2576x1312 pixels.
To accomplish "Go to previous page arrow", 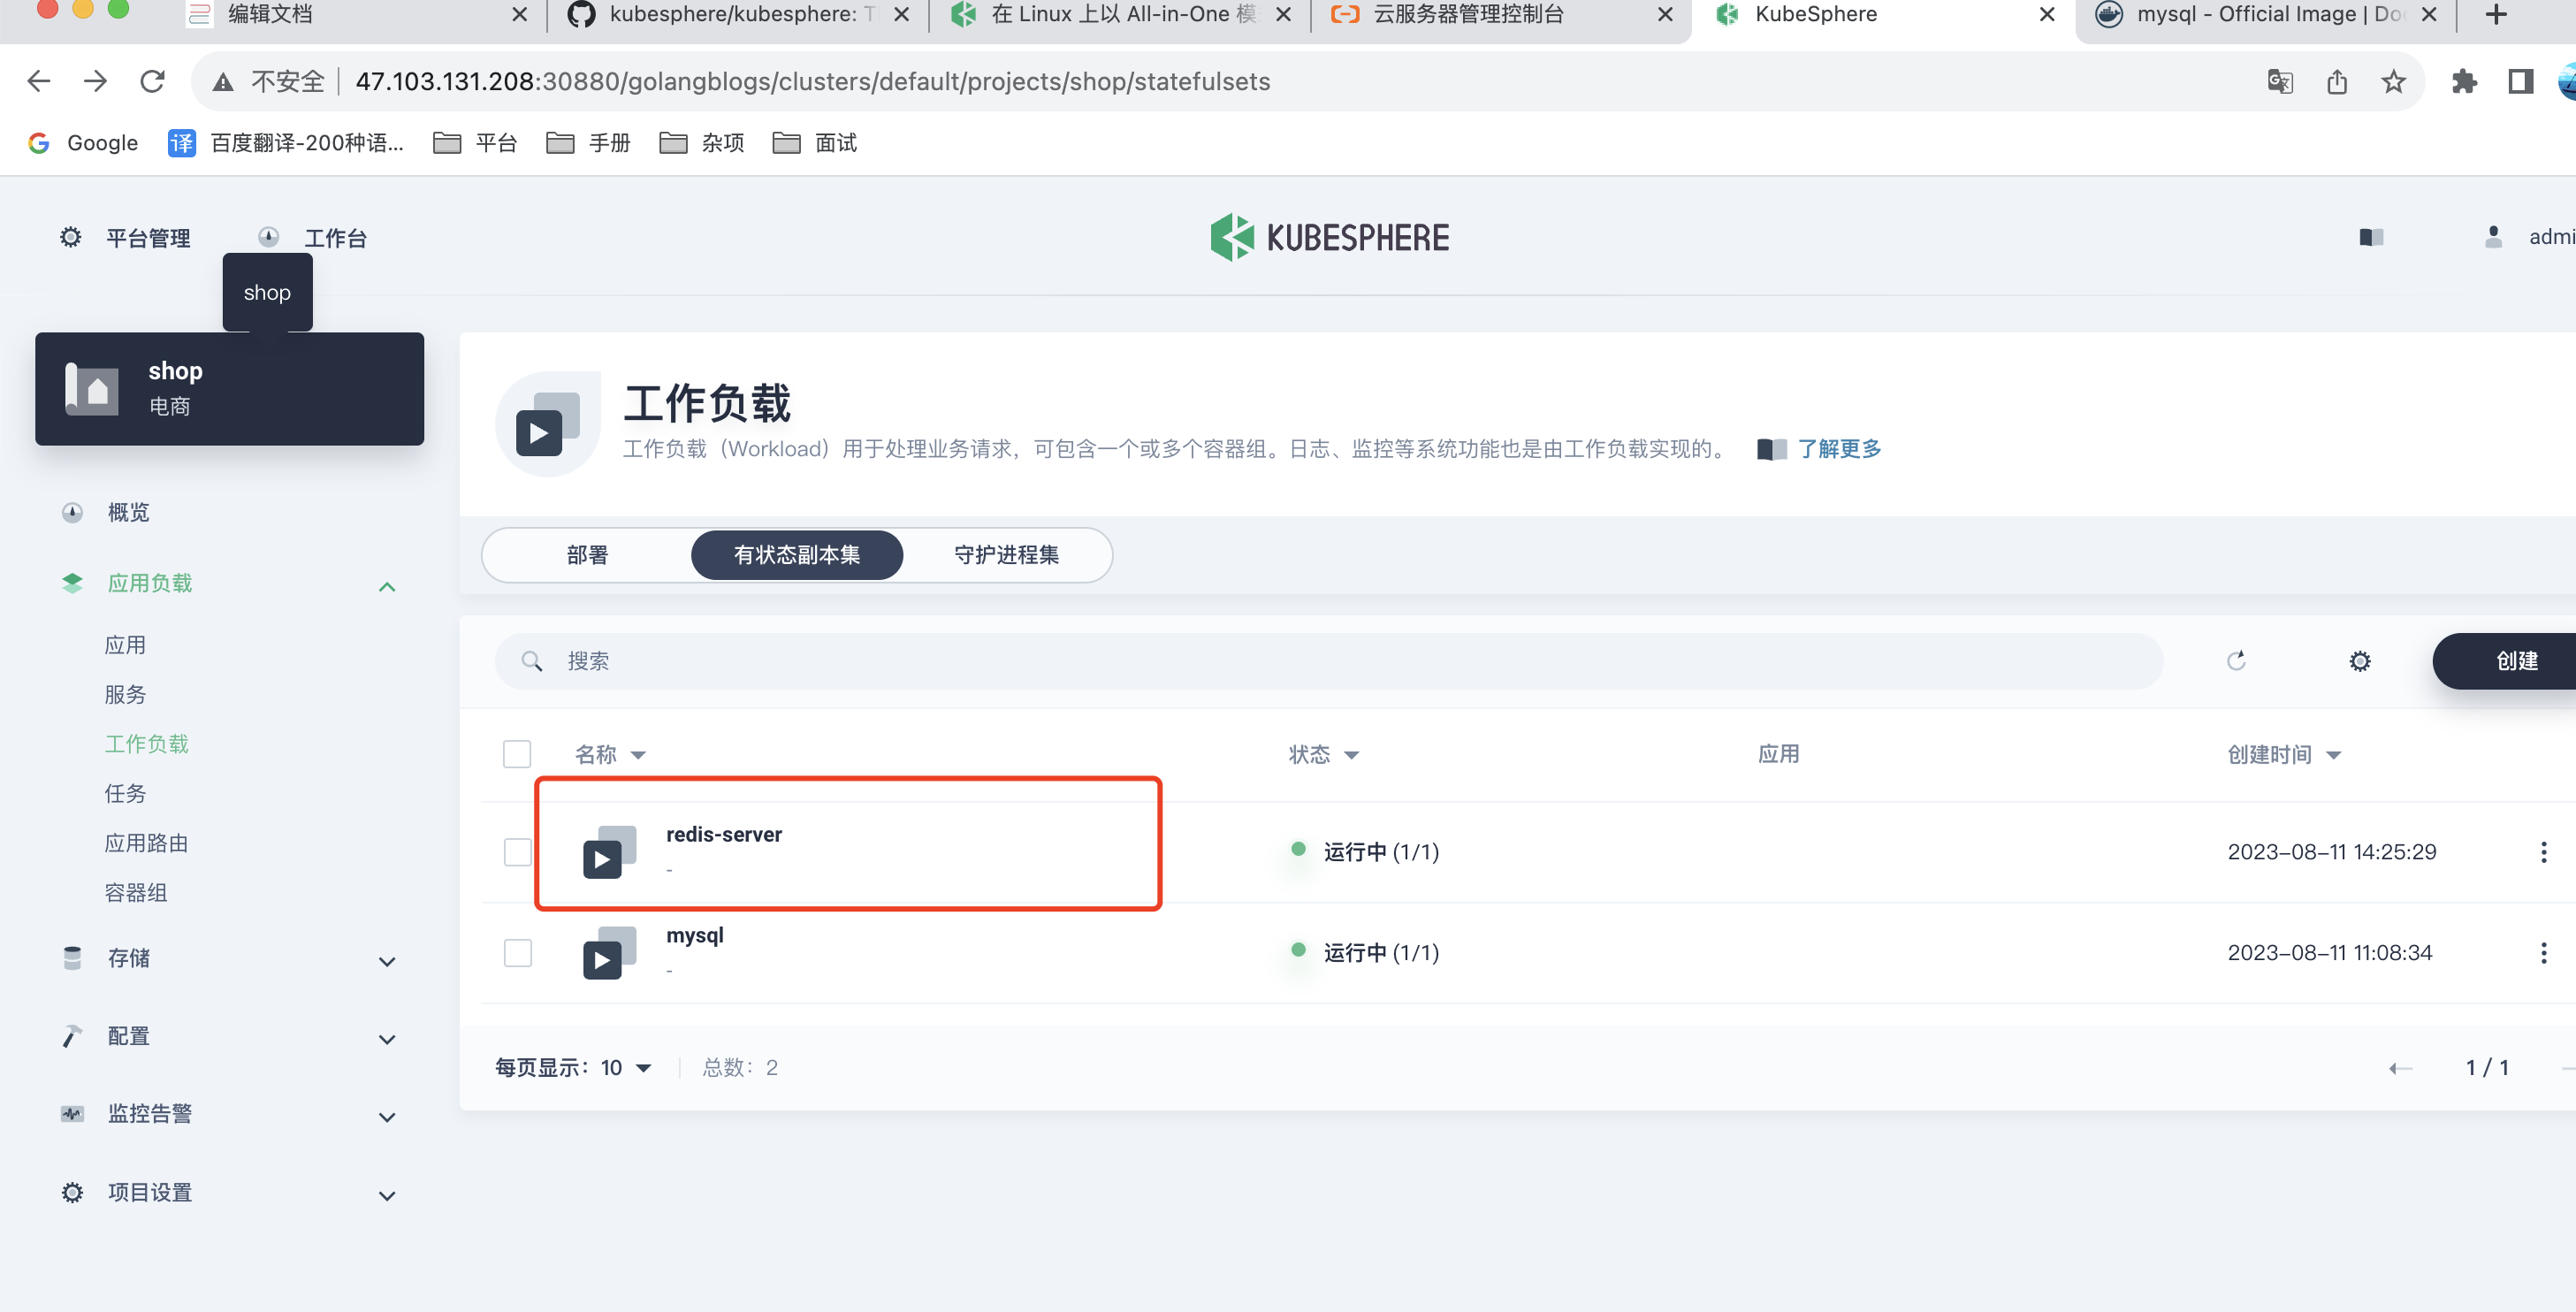I will coord(2400,1068).
